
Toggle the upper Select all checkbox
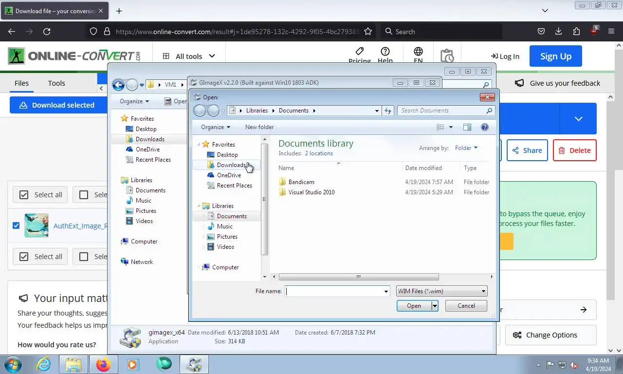coord(24,195)
